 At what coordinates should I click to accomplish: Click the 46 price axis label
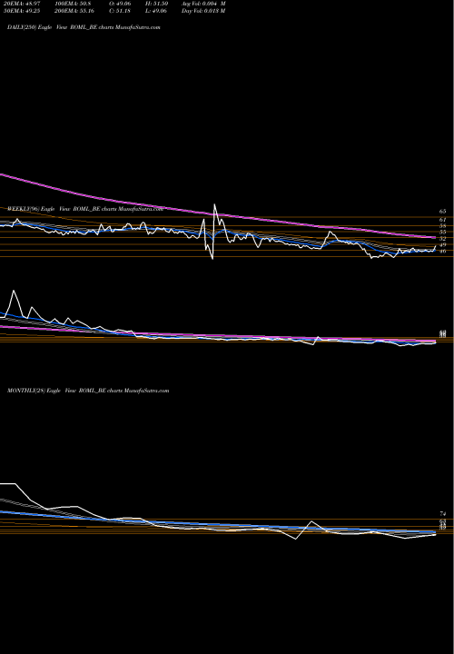(x=443, y=251)
